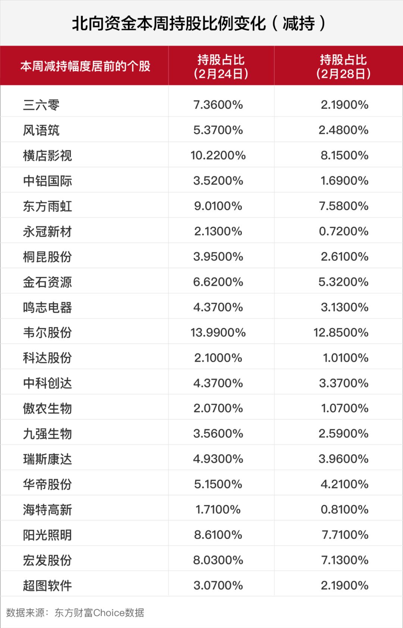Viewport: 403px width, 628px height.
Task: Select 韦尔股份's value 12.8500%
Action: [x=341, y=333]
